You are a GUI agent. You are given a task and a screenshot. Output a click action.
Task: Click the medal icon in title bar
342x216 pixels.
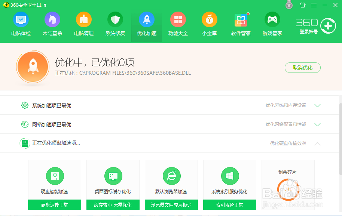289,5
